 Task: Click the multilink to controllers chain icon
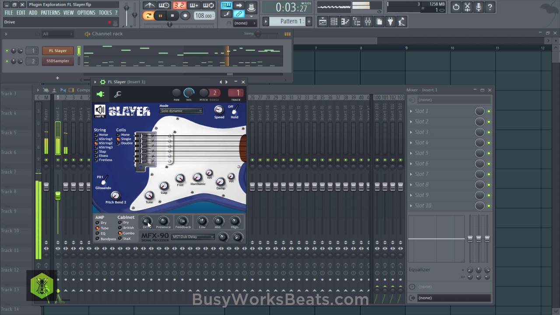point(239,14)
